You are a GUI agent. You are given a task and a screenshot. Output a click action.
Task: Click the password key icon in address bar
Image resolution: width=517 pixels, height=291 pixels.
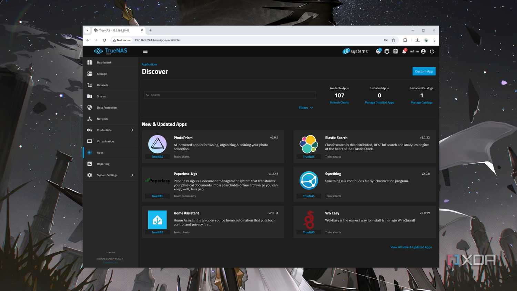[386, 40]
